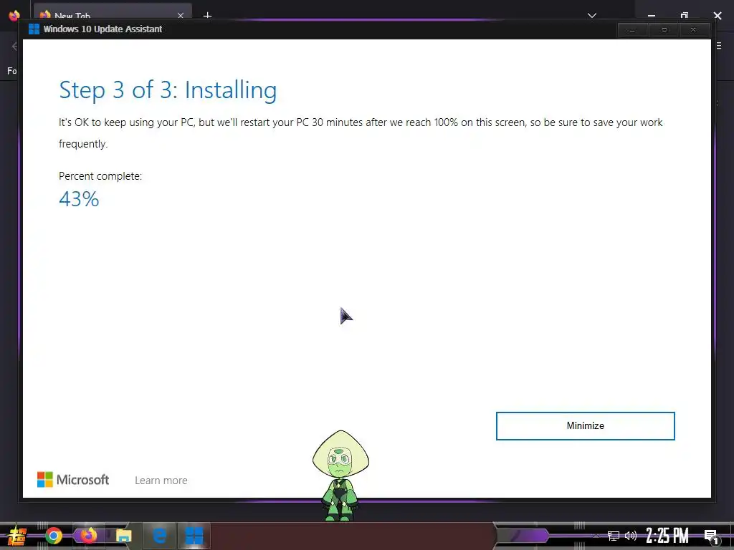Screen dimensions: 734x550
Task: Open the Learn more link
Action: tap(161, 481)
